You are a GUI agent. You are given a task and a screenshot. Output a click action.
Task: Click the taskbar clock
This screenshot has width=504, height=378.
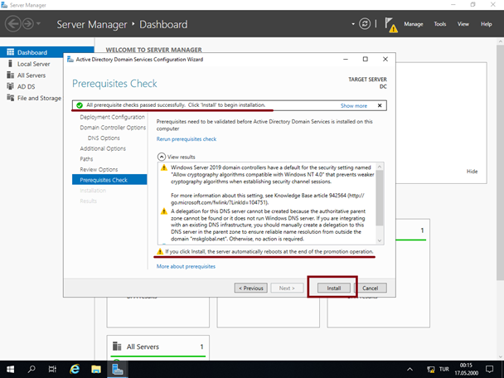coord(466,369)
